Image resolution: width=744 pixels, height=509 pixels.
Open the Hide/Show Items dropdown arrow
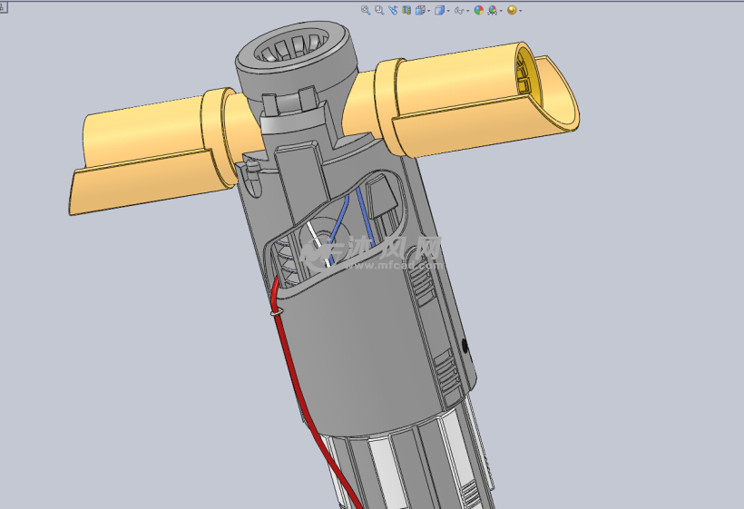point(468,11)
